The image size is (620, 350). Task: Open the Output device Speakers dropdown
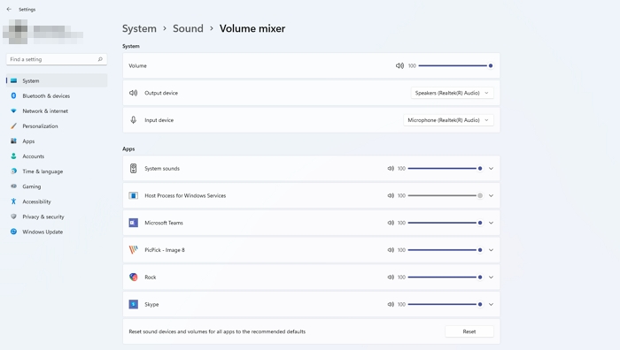[452, 93]
